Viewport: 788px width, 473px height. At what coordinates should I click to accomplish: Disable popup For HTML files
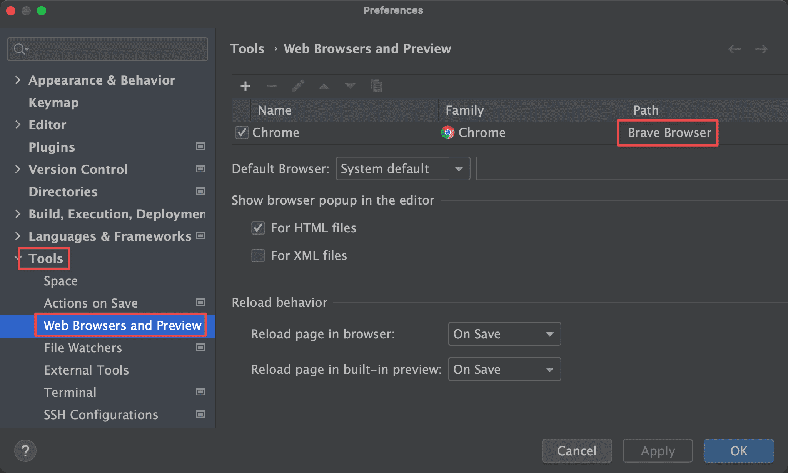(x=258, y=228)
